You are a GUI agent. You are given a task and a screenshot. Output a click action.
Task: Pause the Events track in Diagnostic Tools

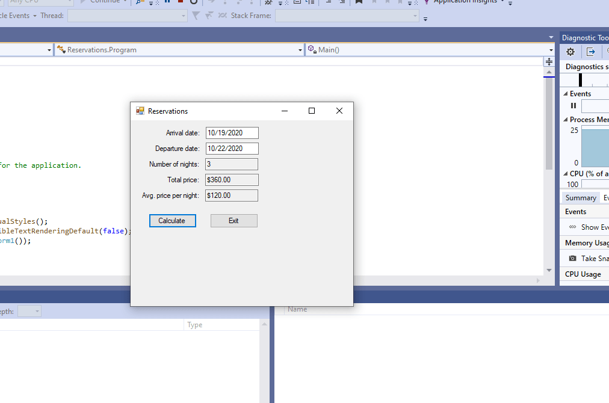[x=573, y=106]
